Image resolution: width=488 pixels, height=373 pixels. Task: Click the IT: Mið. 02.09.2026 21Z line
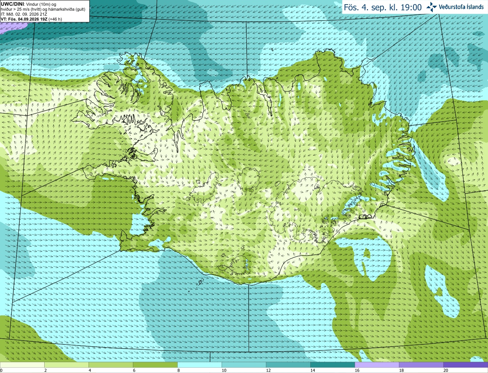click(24, 14)
